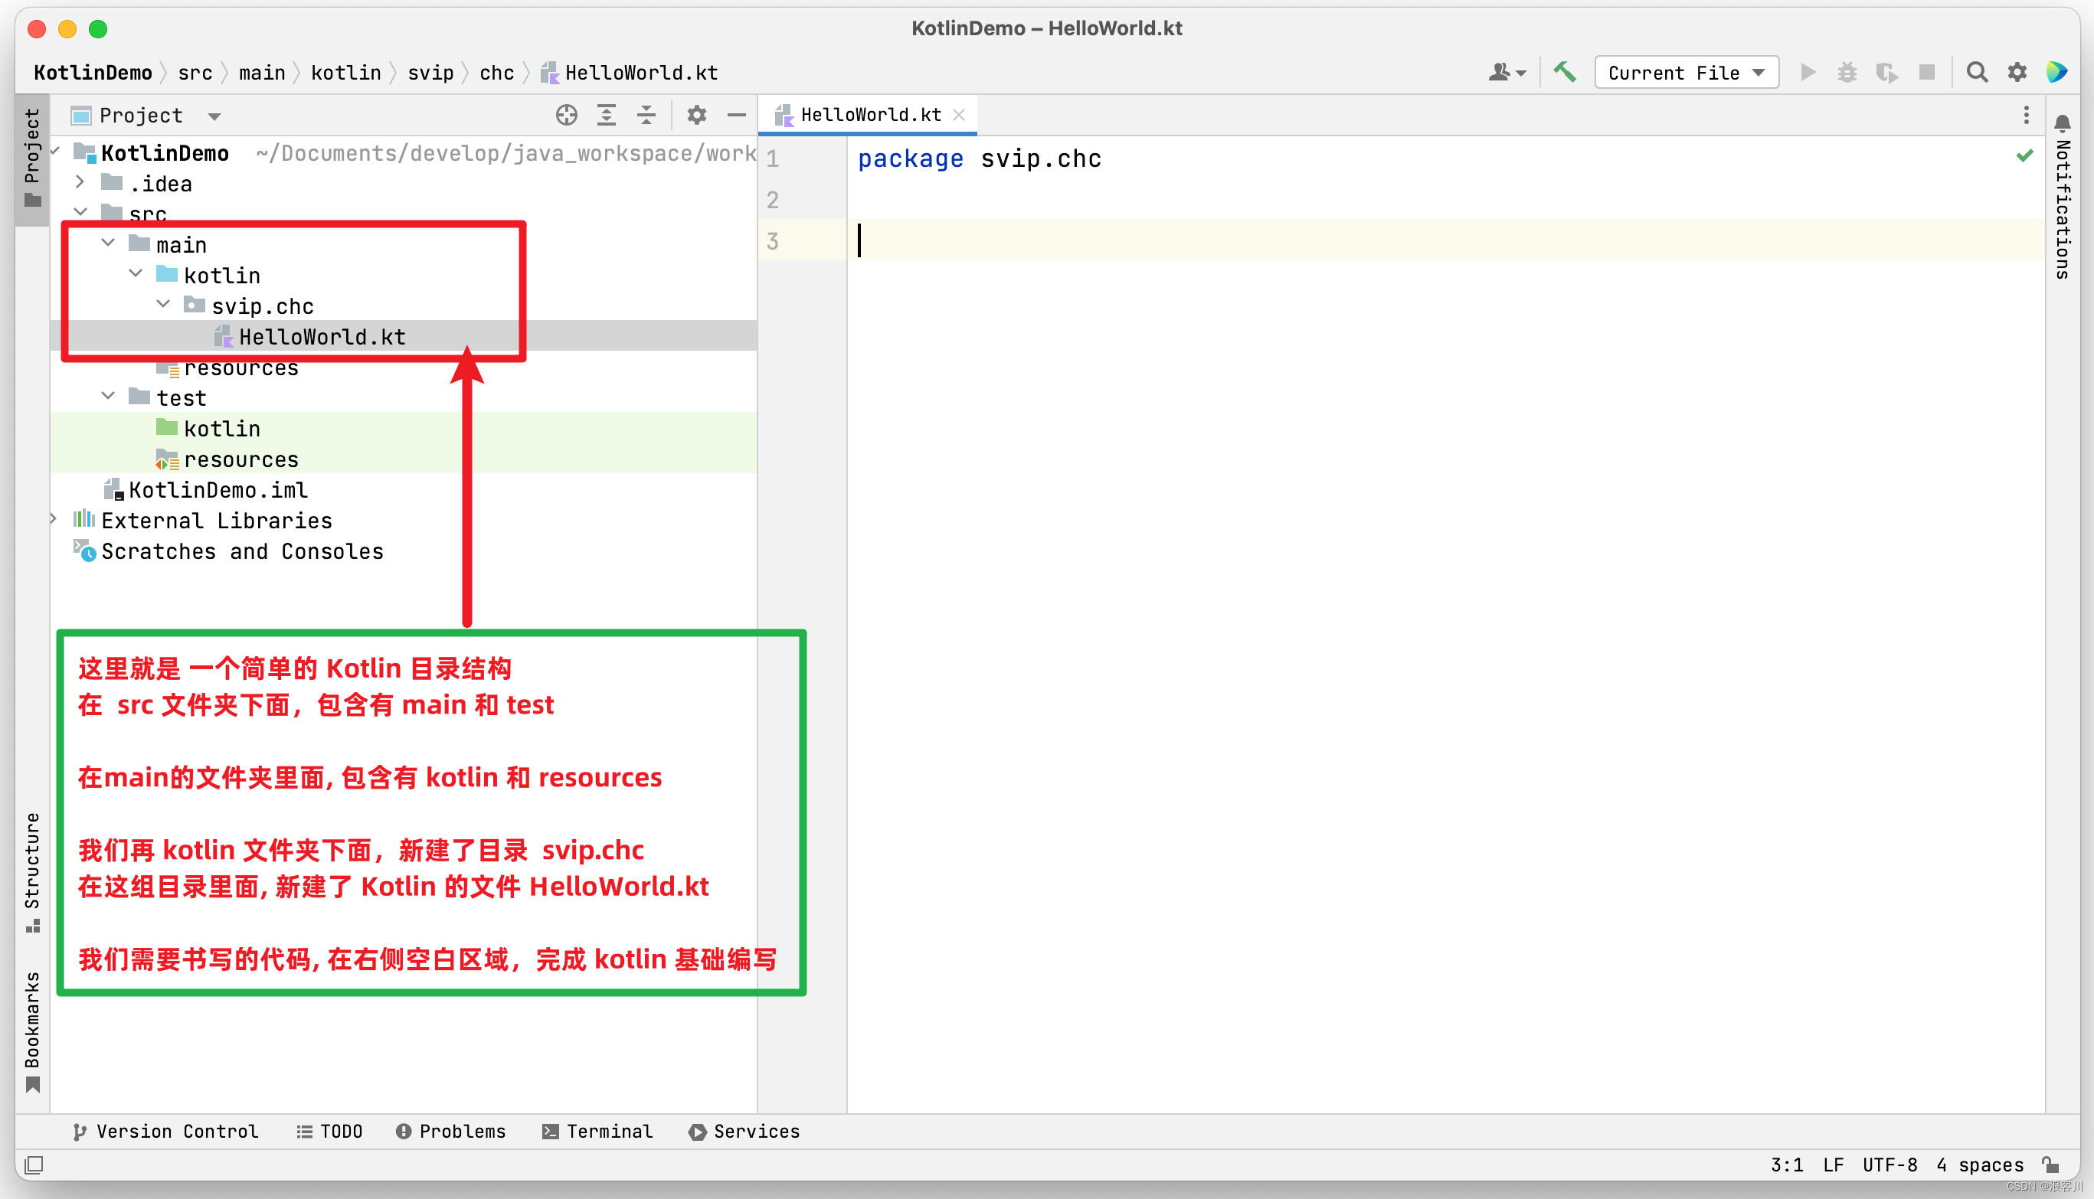Open the editor tabs three-dot menu
Viewport: 2094px width, 1199px height.
tap(2027, 116)
